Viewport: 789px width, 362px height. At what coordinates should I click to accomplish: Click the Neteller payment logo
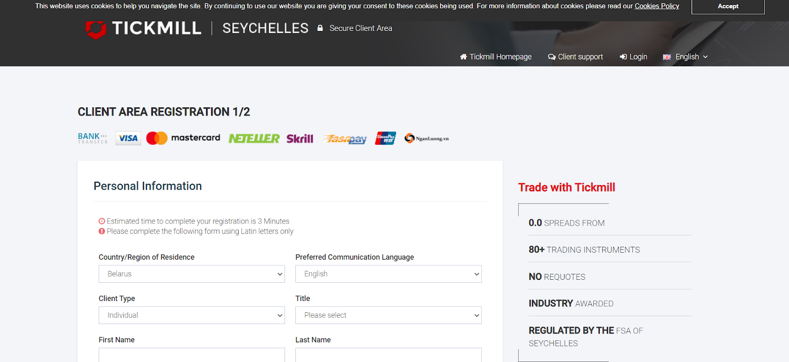point(254,139)
